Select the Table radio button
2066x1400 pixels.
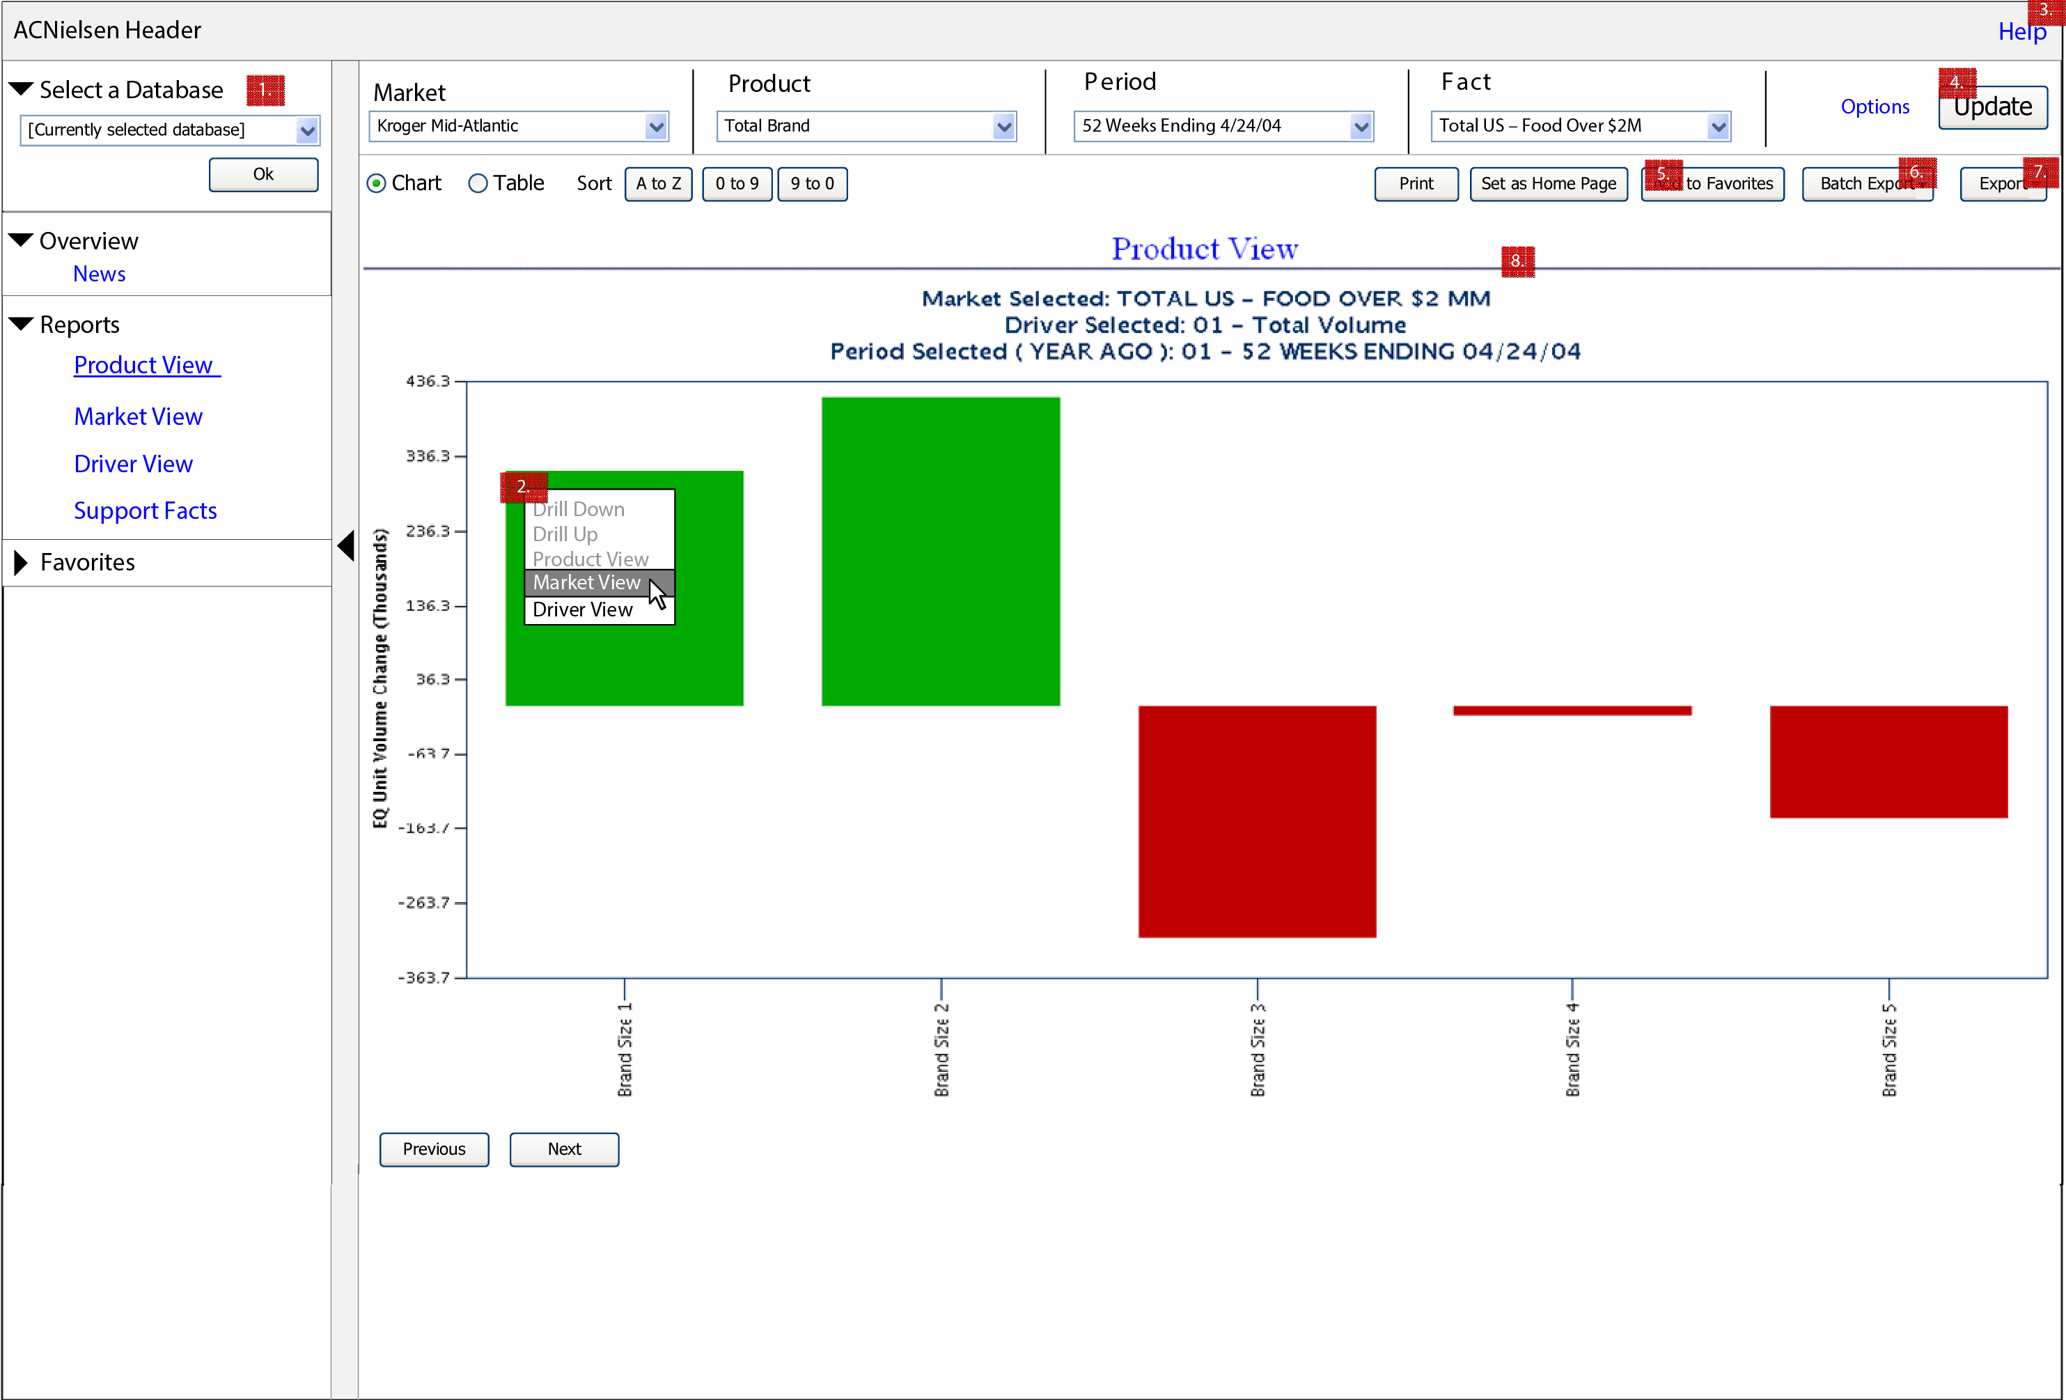click(478, 183)
